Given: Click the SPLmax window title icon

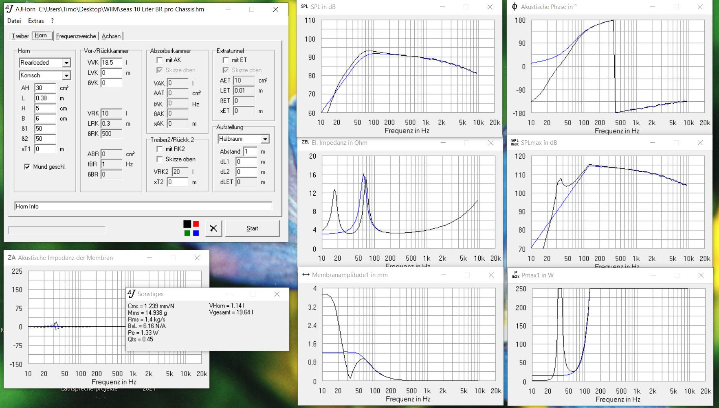Looking at the screenshot, I should (x=515, y=142).
